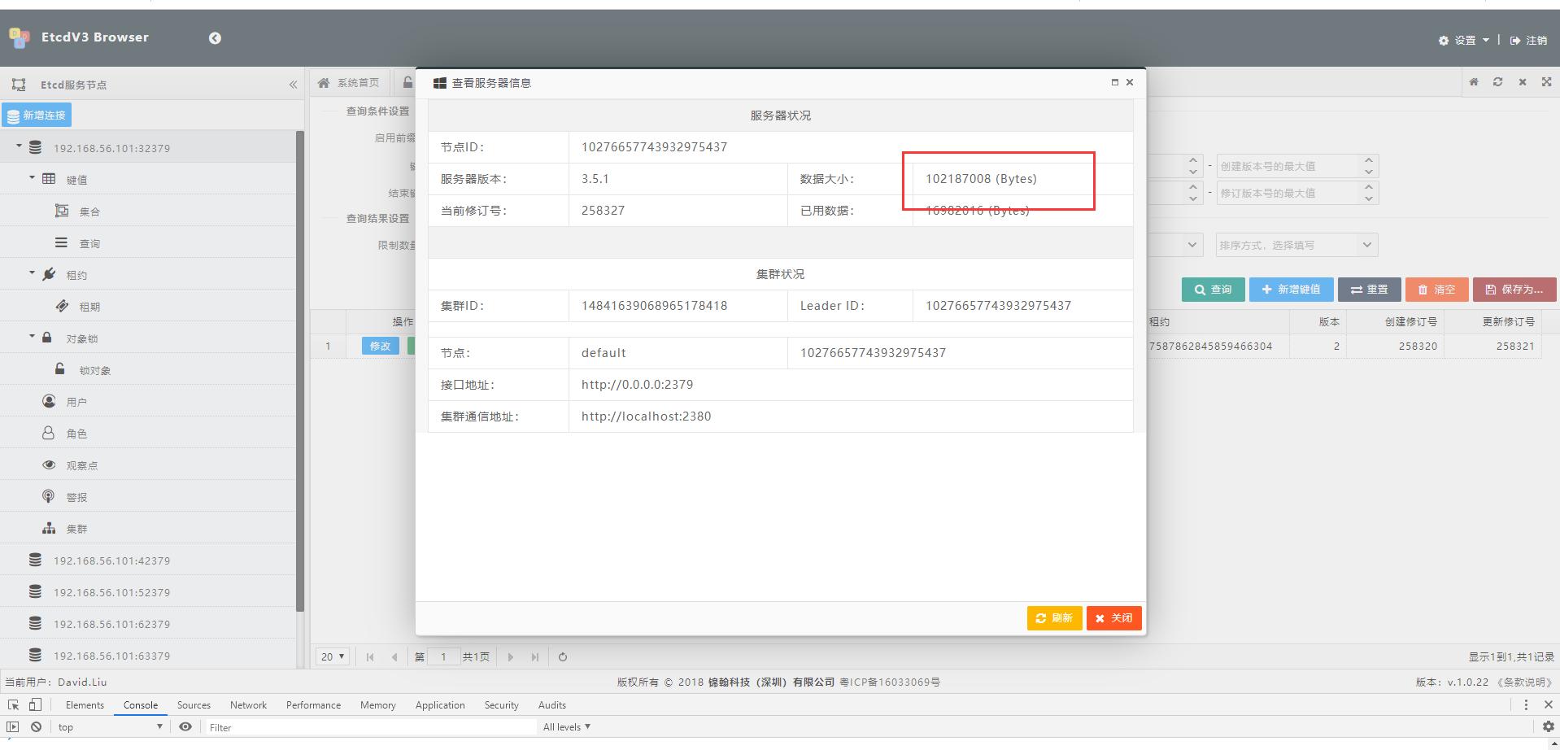Screen dimensions: 1560x750
Task: Collapse the 192.168.56.101:32379 node
Action: click(19, 146)
